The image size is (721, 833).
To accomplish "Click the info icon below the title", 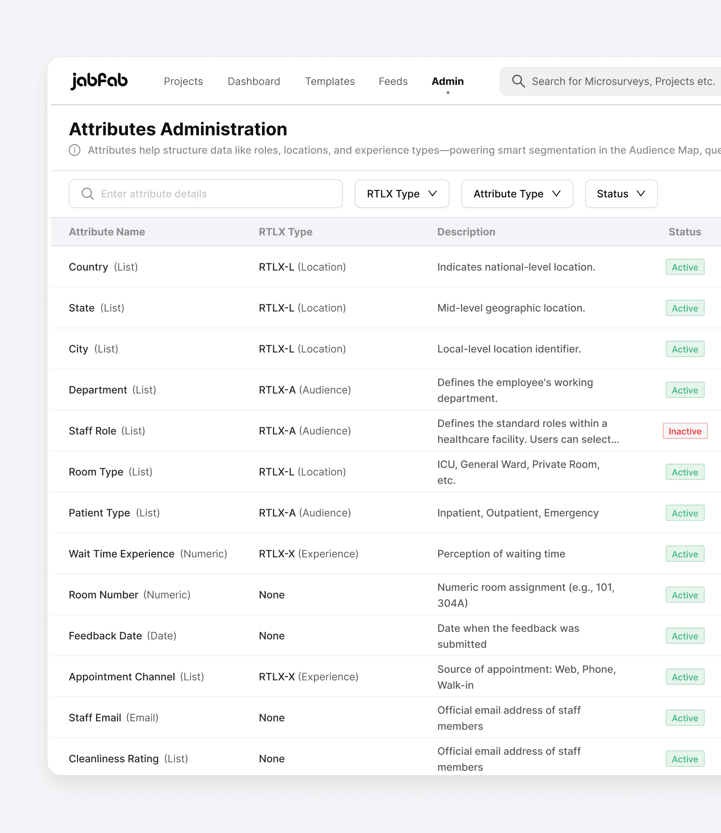I will pyautogui.click(x=74, y=150).
